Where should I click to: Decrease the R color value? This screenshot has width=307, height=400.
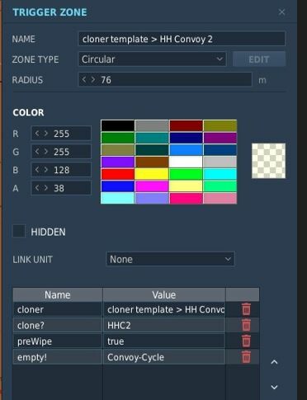point(37,134)
